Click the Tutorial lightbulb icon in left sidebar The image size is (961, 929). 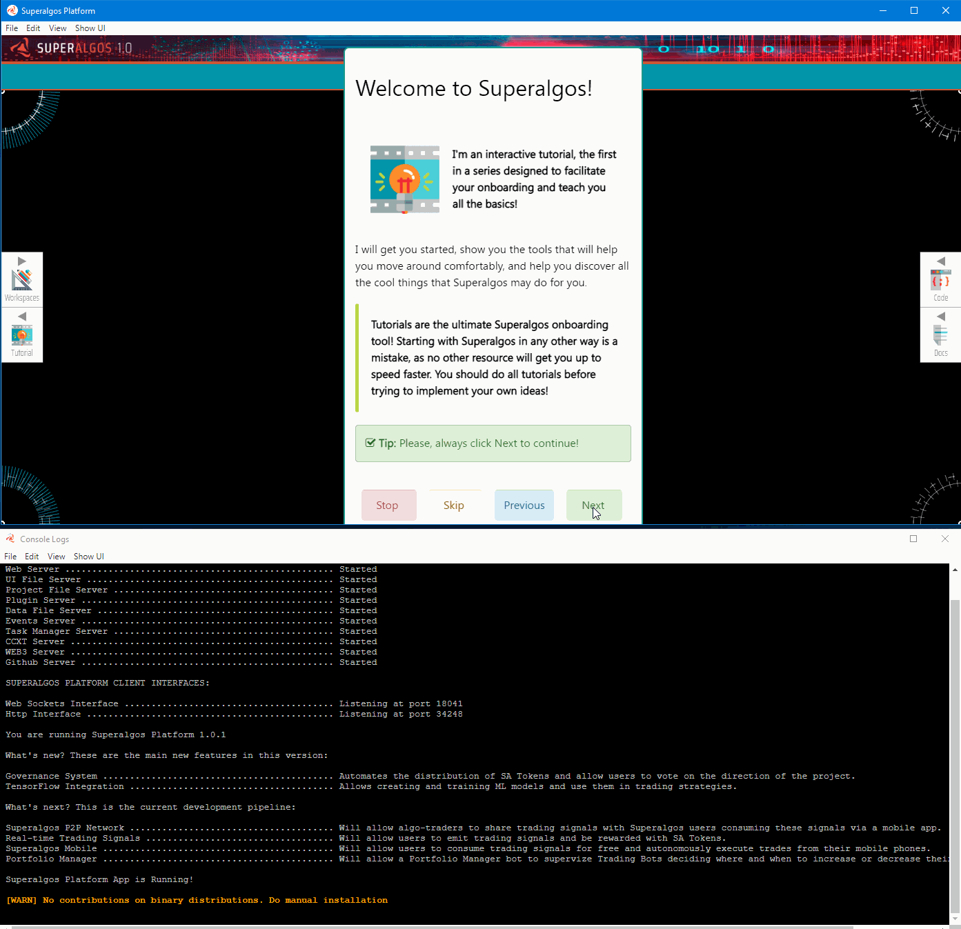pyautogui.click(x=22, y=335)
